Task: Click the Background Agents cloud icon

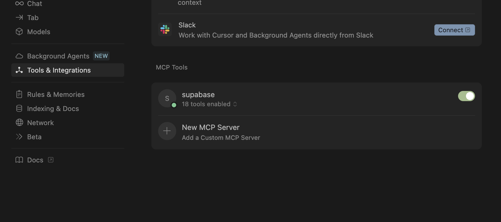Action: [19, 56]
